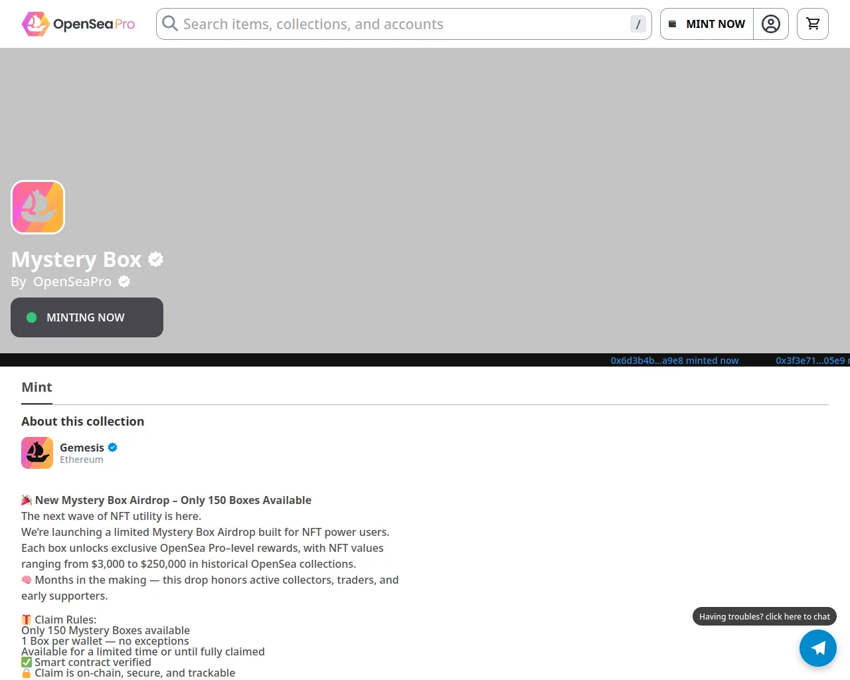Click the blue verified badge beside Gemesis

click(x=113, y=448)
